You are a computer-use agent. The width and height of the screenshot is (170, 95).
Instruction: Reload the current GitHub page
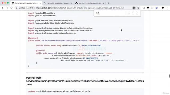11,8
